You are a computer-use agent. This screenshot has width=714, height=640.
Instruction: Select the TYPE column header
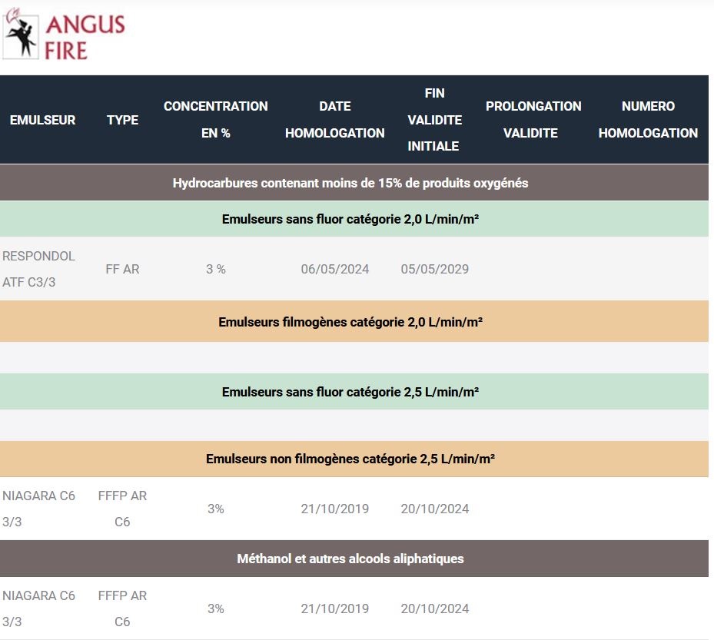coord(122,120)
